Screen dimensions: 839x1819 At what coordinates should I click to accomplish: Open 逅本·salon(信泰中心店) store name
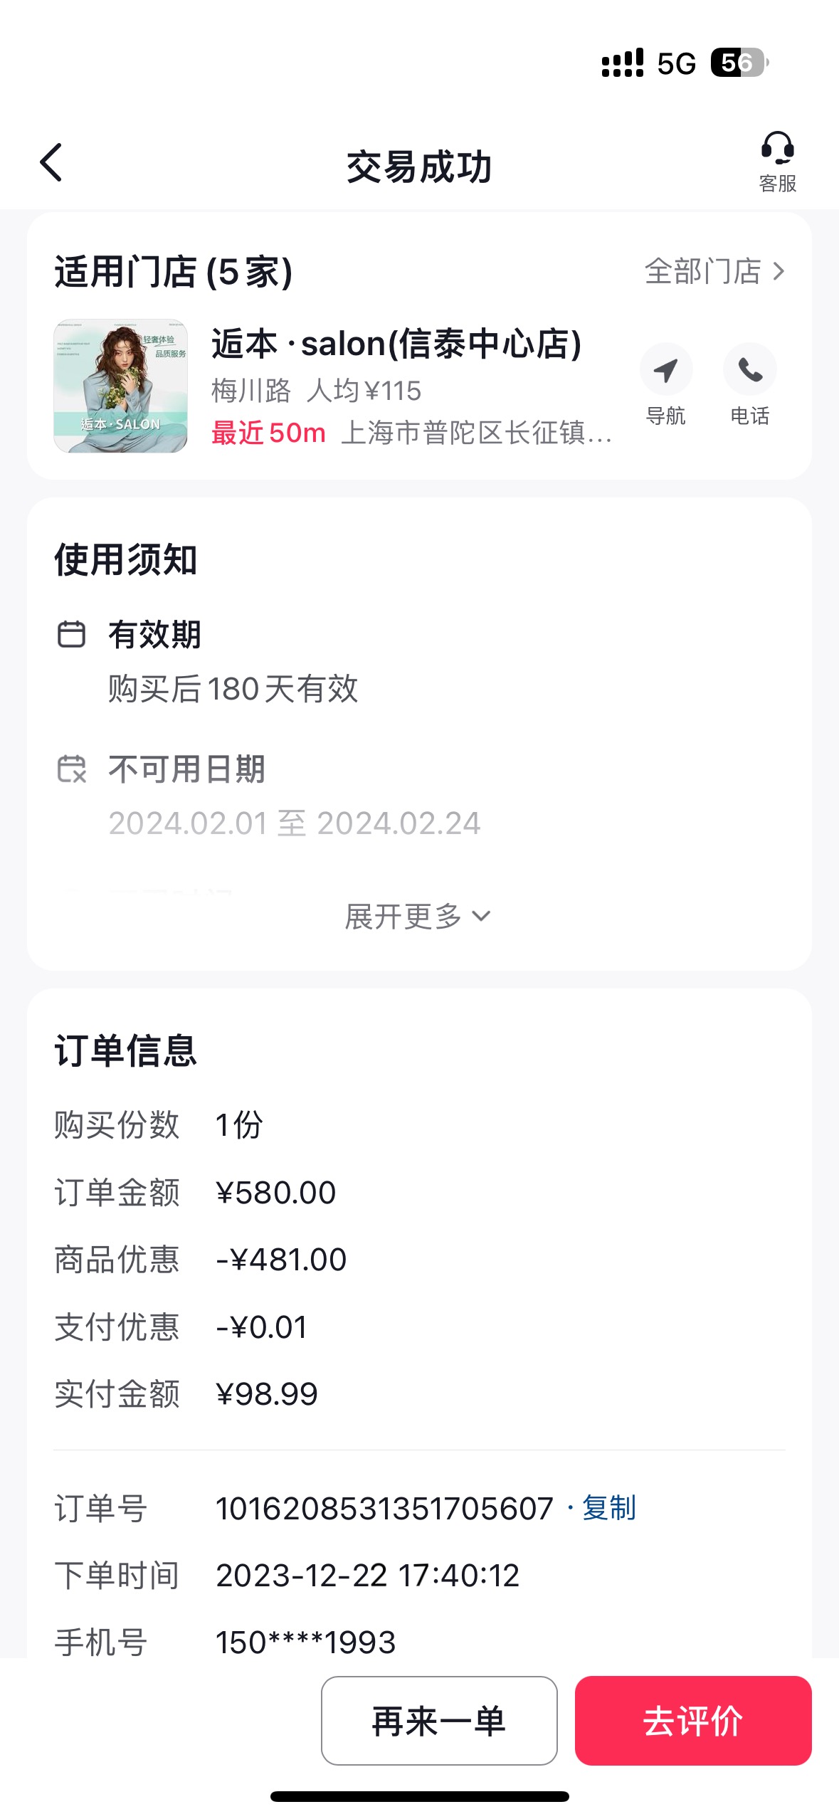(x=396, y=344)
